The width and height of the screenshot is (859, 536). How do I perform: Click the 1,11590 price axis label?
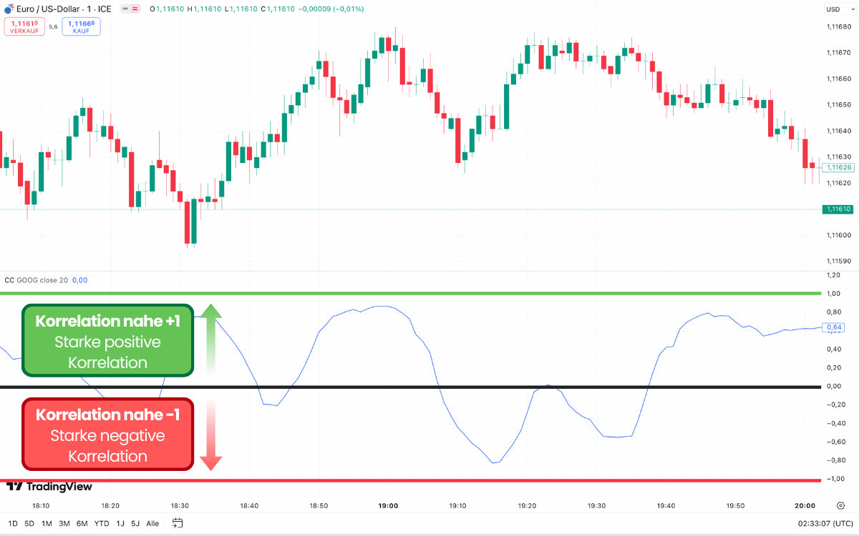point(838,261)
